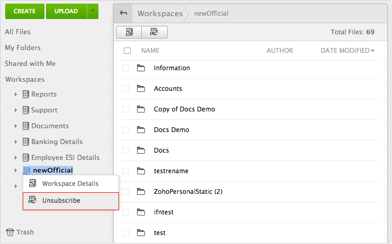Viewport: 392px width, 244px height.
Task: Click the Reports workspace icon
Action: click(x=25, y=95)
